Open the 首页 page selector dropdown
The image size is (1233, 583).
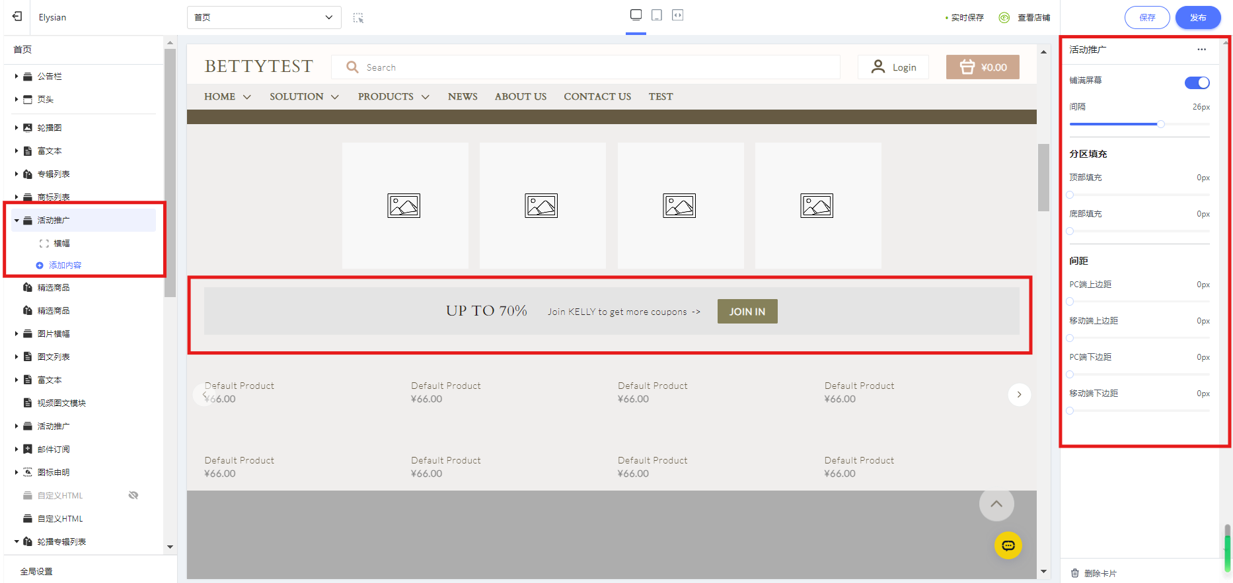pos(264,17)
